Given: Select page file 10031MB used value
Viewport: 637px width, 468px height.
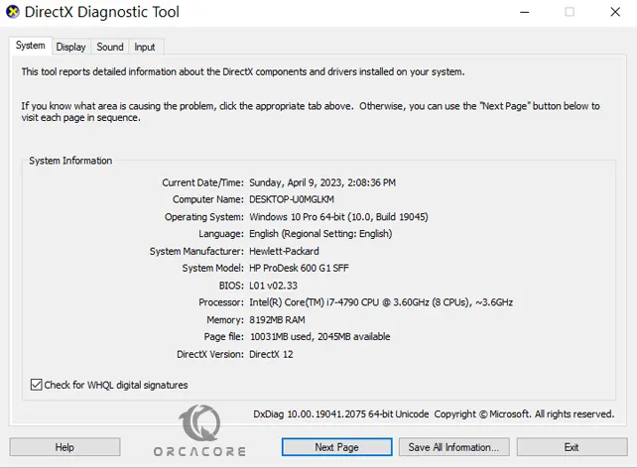Looking at the screenshot, I should click(320, 336).
